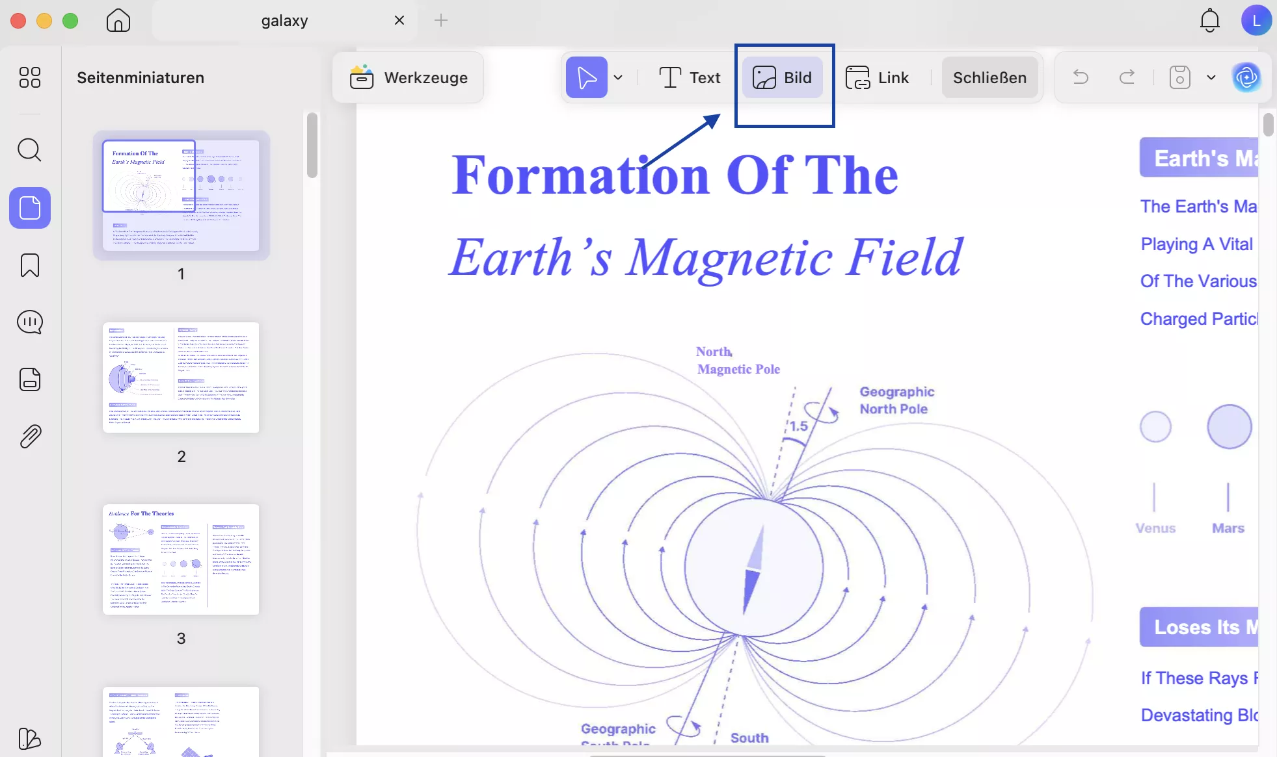Image resolution: width=1277 pixels, height=757 pixels.
Task: Click the AI assistant icon in the toolbar
Action: coord(1246,77)
